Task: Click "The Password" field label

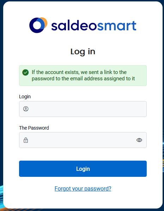Action: point(34,128)
